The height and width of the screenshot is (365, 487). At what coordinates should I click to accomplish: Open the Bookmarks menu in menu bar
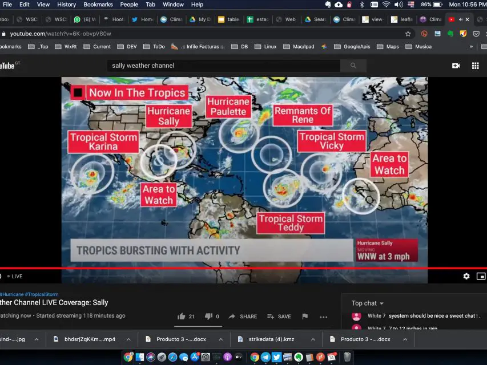coord(98,5)
